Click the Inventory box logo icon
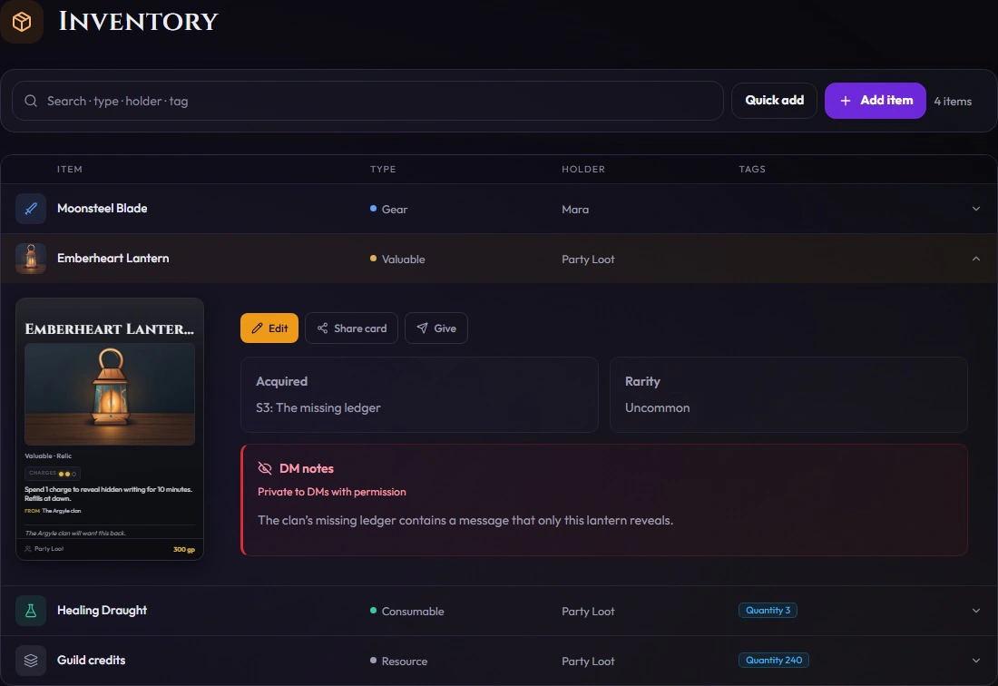The height and width of the screenshot is (686, 998). point(22,22)
